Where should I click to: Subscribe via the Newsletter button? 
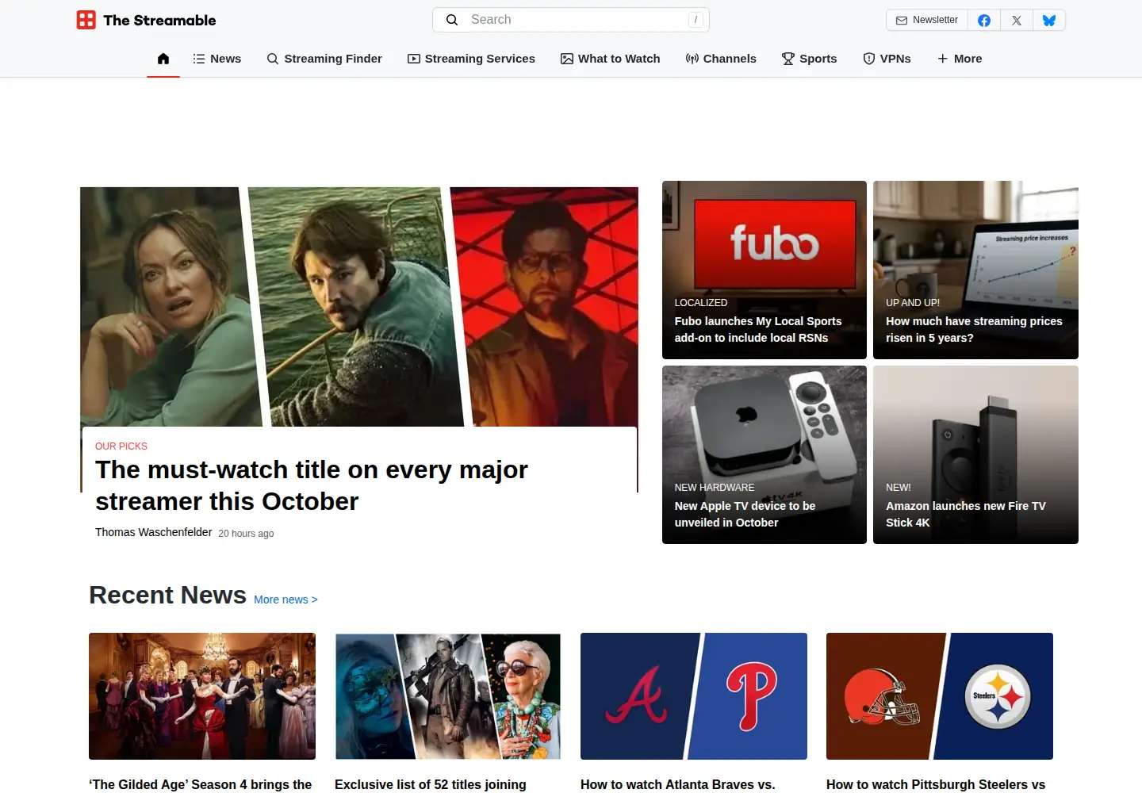927,21
